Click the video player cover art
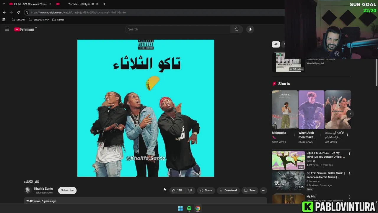This screenshot has width=378, height=213. 146,108
